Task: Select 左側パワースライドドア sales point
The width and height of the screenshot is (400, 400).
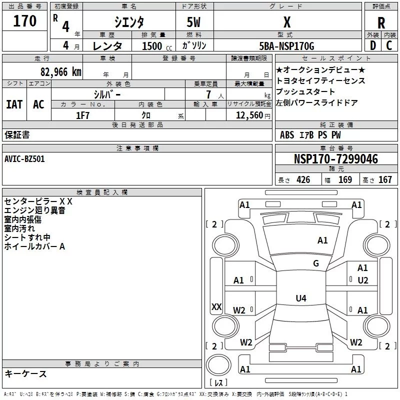Action: pos(317,102)
